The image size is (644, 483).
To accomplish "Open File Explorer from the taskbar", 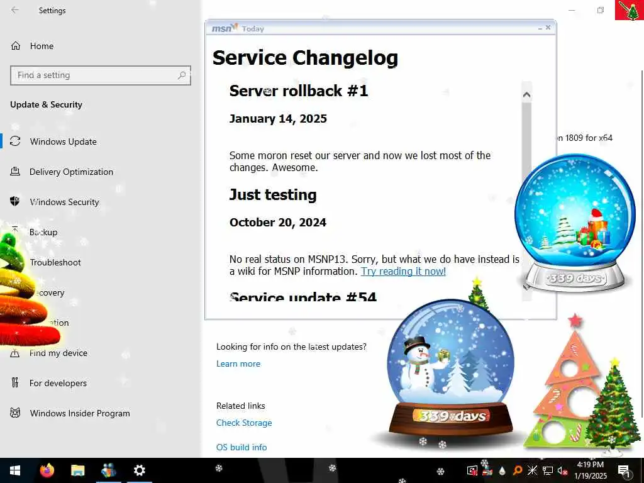I will [x=77, y=470].
